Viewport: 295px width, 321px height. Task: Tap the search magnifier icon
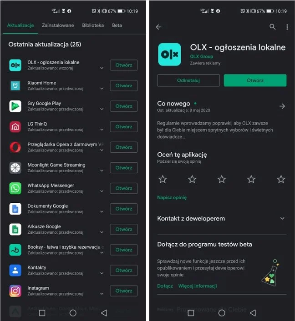click(272, 27)
